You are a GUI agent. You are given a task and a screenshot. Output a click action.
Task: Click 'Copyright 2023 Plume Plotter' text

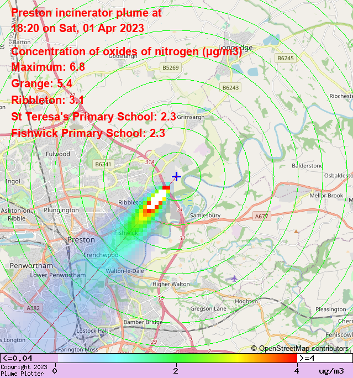24,370
